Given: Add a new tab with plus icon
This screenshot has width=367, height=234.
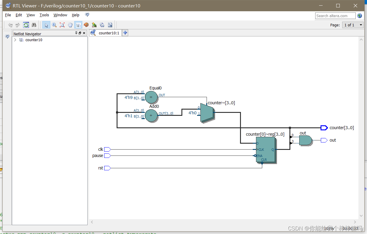Looking at the screenshot, I should (125, 33).
